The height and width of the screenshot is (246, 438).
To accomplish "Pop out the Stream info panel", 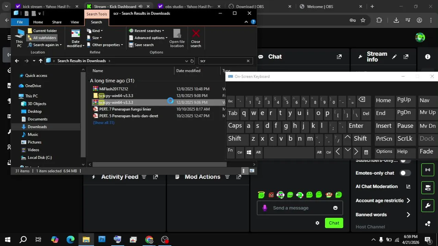I will tap(406, 57).
